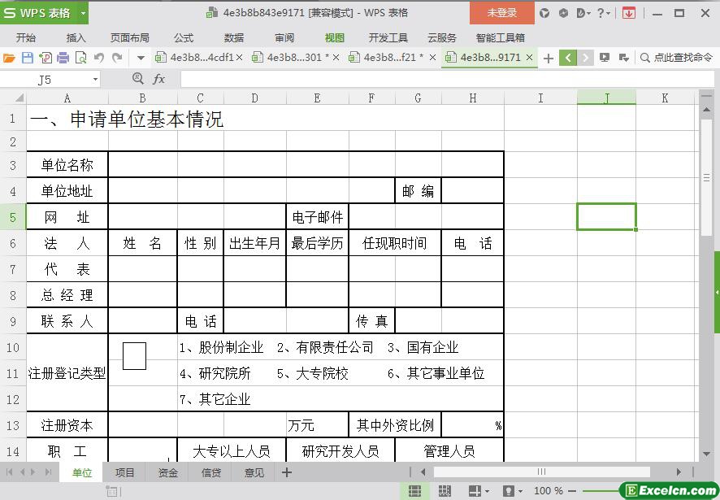720x500 pixels.
Task: Select column K header
Action: 665,98
